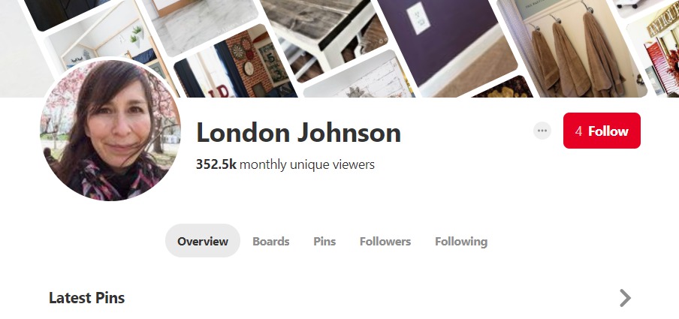
Task: Click the London Johnson profile name
Action: pyautogui.click(x=298, y=132)
